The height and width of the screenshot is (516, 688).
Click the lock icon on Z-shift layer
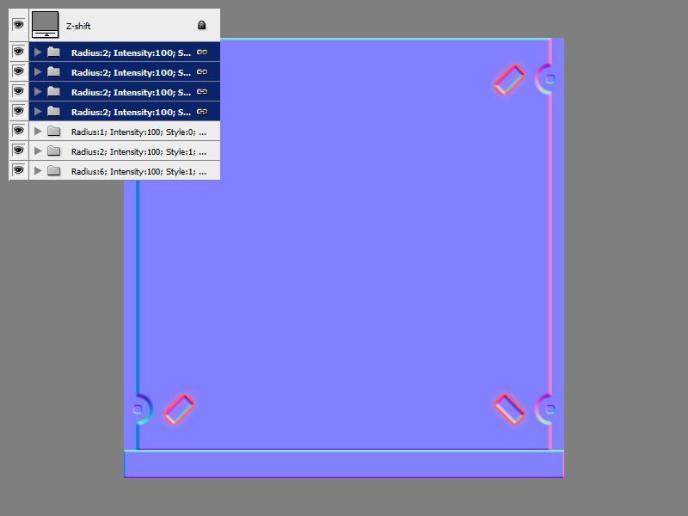201,26
